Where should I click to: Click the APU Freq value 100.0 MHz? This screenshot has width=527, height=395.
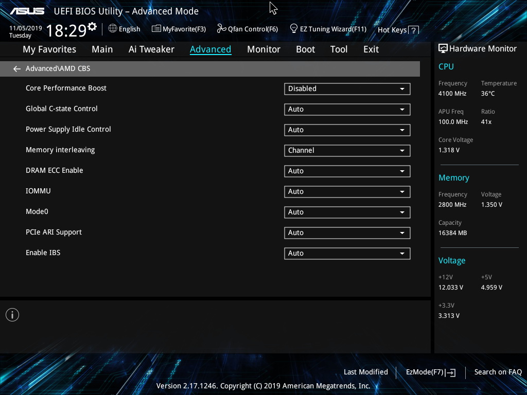(453, 122)
